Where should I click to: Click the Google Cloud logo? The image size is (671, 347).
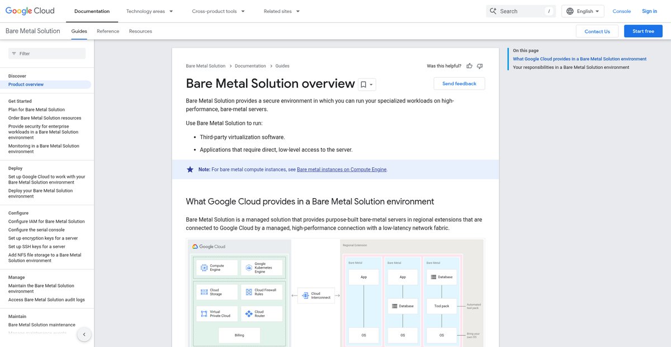pyautogui.click(x=30, y=11)
